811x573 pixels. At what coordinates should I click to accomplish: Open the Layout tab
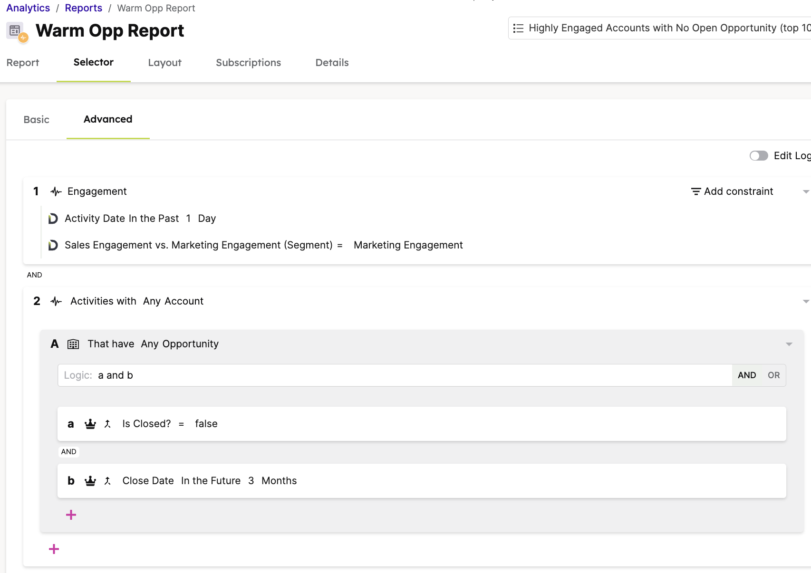(164, 63)
